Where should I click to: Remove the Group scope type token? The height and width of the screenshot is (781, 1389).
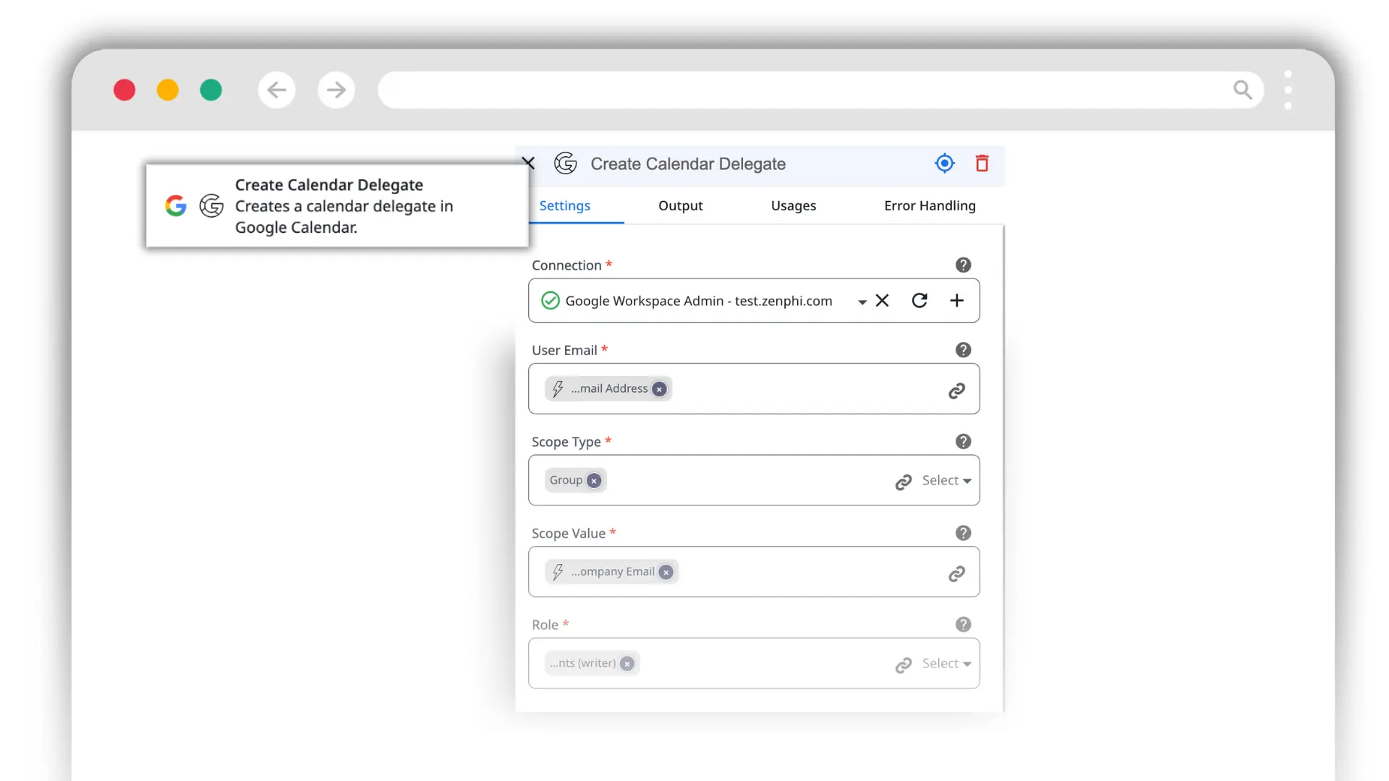click(593, 480)
